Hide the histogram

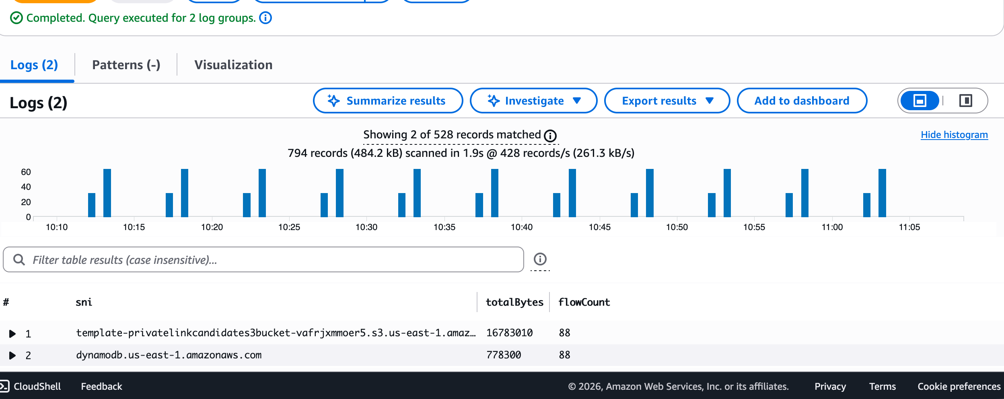(954, 135)
